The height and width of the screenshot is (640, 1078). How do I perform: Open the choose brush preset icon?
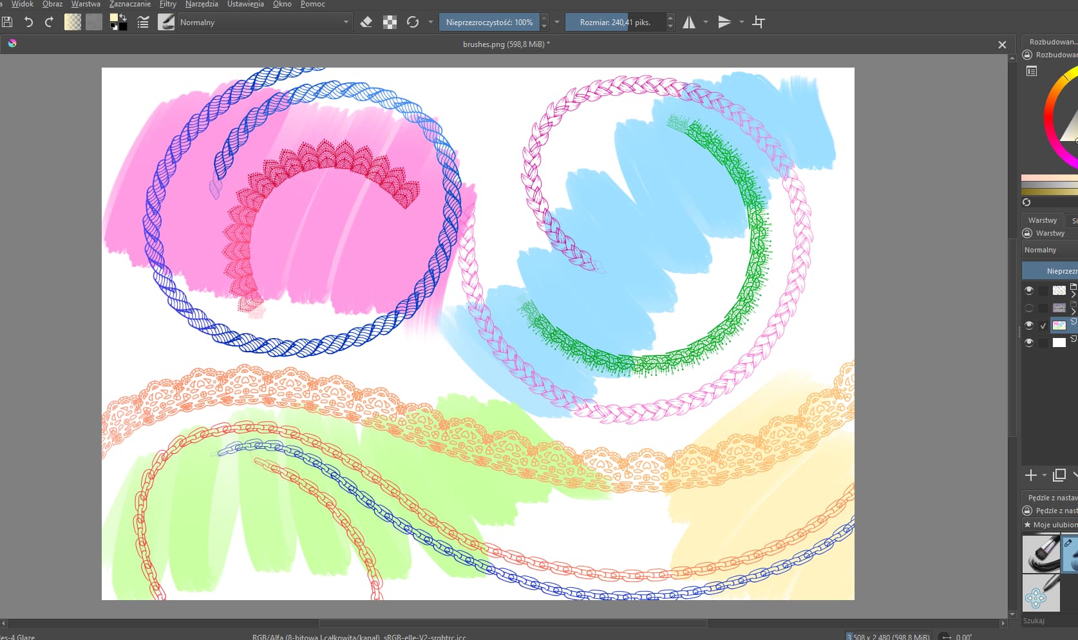pyautogui.click(x=166, y=22)
